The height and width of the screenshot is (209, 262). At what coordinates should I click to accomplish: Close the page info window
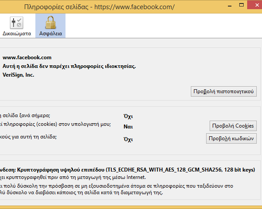(255, 5)
